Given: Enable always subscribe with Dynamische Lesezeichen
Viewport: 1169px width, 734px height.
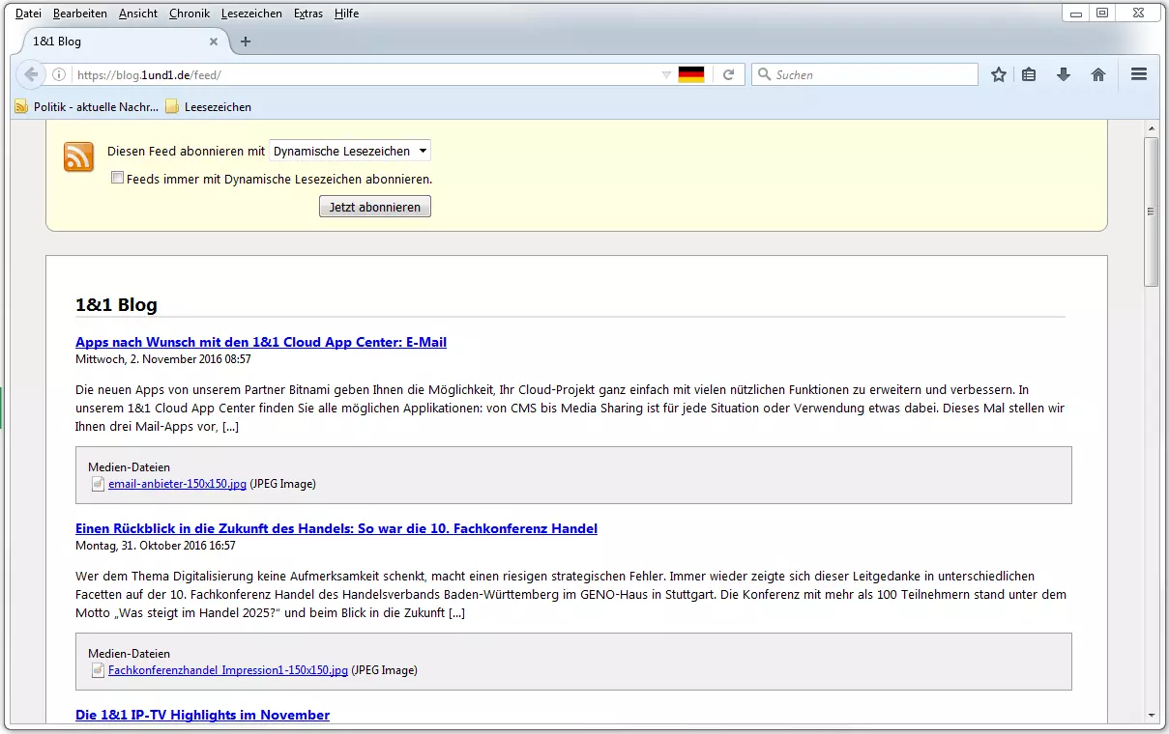Looking at the screenshot, I should pos(118,178).
